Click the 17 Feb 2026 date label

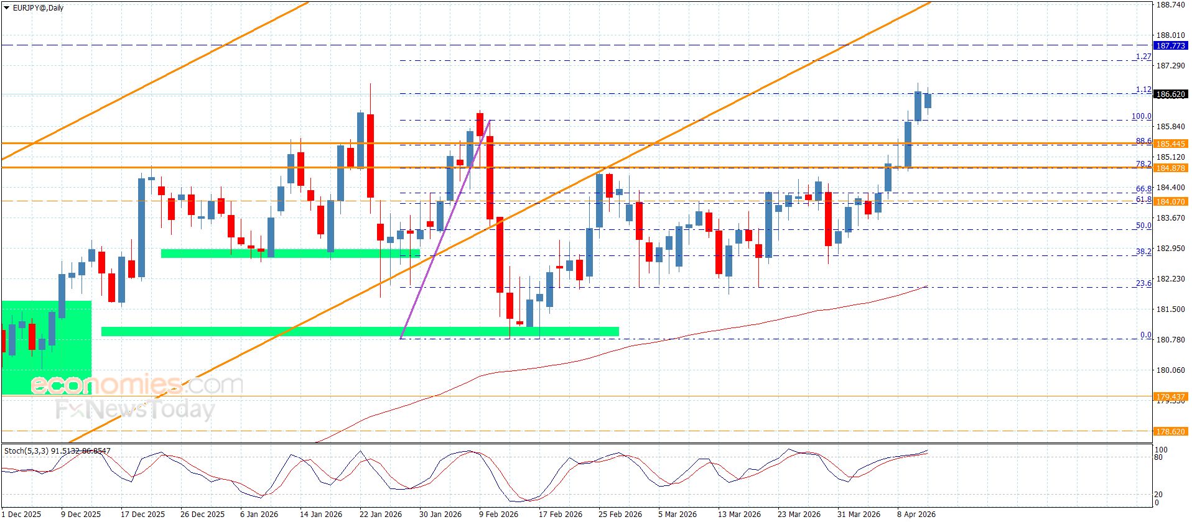(x=561, y=515)
